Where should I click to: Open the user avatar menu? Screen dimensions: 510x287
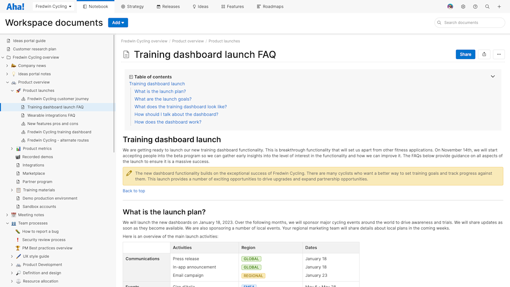[450, 6]
